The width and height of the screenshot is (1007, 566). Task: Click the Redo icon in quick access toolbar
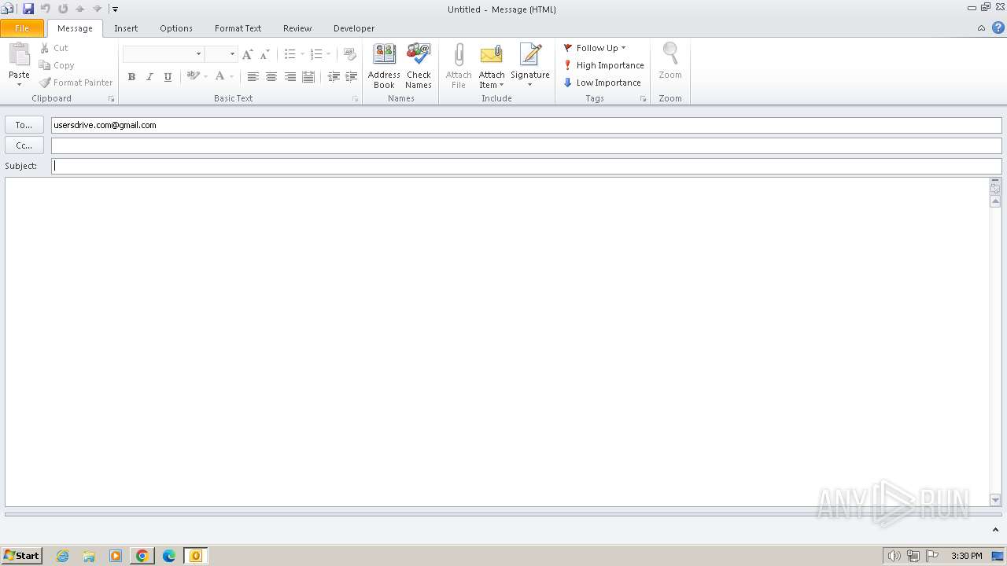(x=63, y=9)
